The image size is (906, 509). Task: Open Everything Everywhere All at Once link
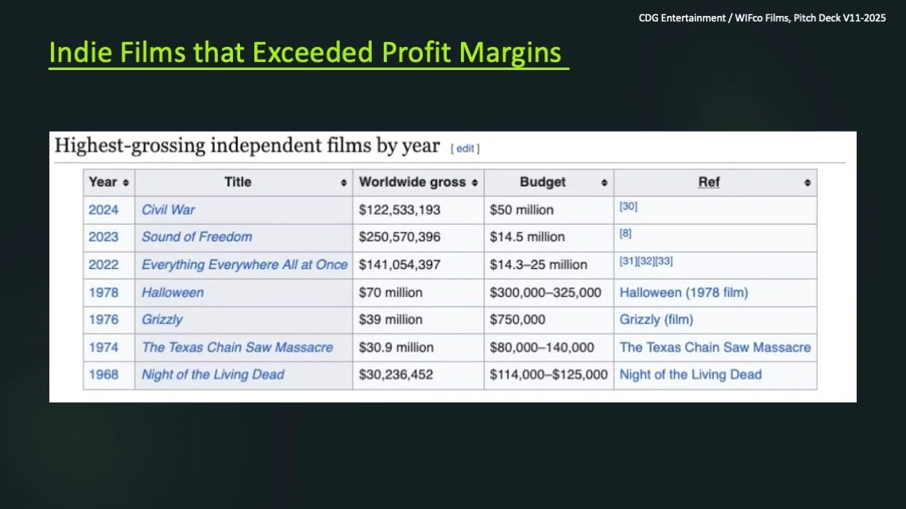(x=245, y=264)
